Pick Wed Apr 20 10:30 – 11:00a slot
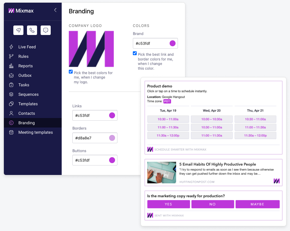 [x=212, y=127]
